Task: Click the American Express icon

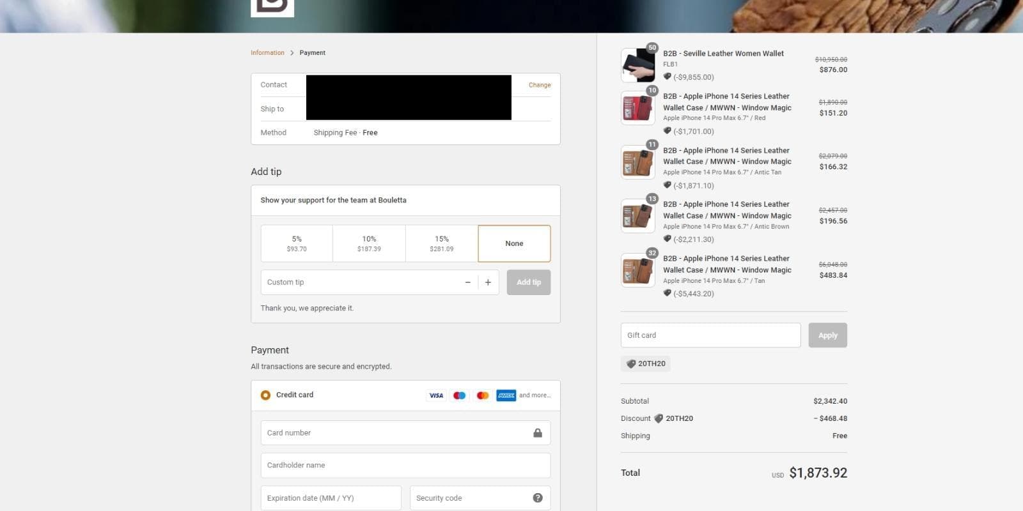Action: [x=506, y=395]
